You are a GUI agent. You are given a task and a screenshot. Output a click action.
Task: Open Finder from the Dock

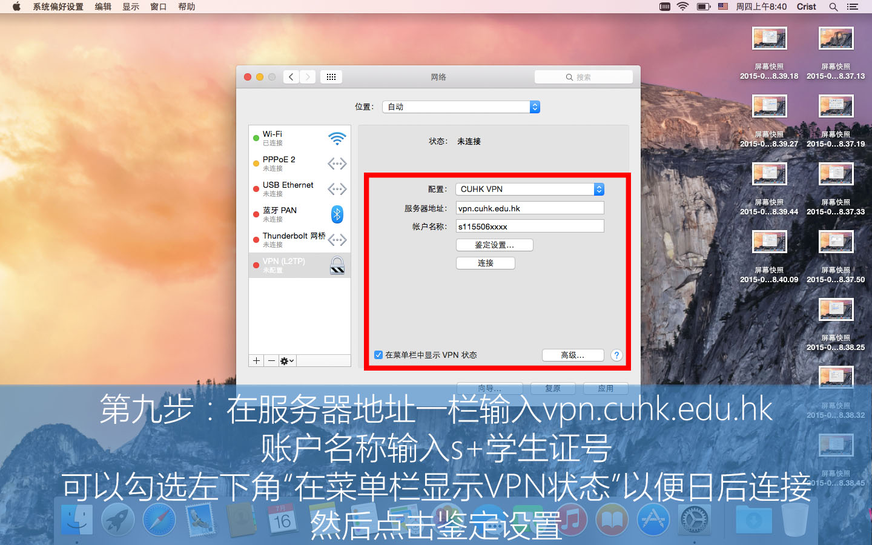click(76, 520)
